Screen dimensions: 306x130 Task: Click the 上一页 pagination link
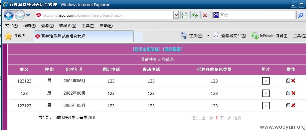pyautogui.click(x=207, y=118)
